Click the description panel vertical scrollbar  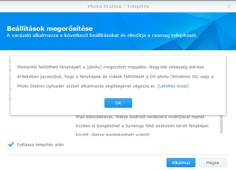tap(221, 124)
